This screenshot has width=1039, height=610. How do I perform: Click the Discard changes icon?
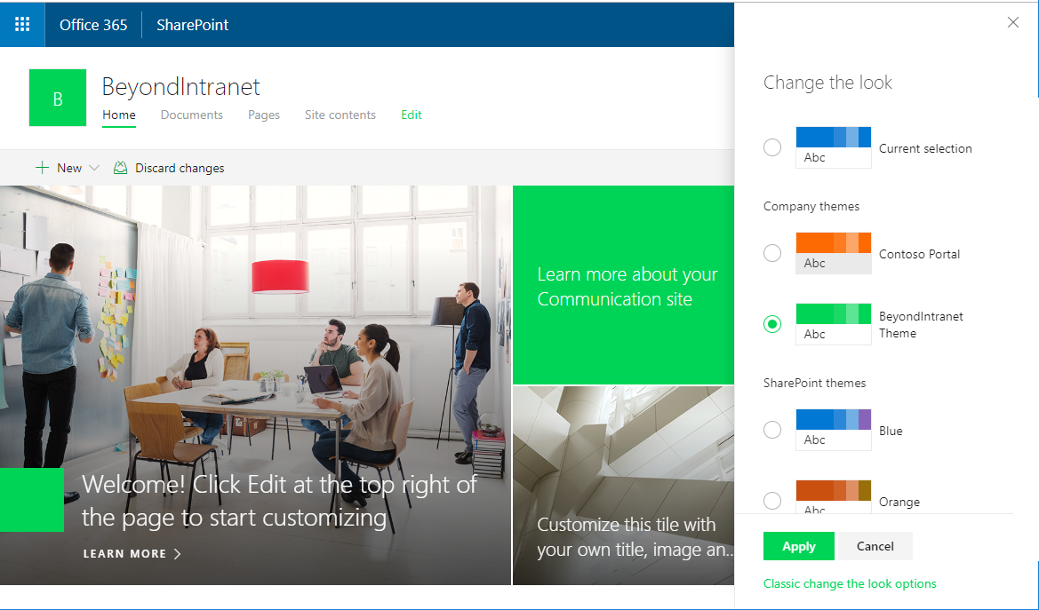tap(120, 168)
